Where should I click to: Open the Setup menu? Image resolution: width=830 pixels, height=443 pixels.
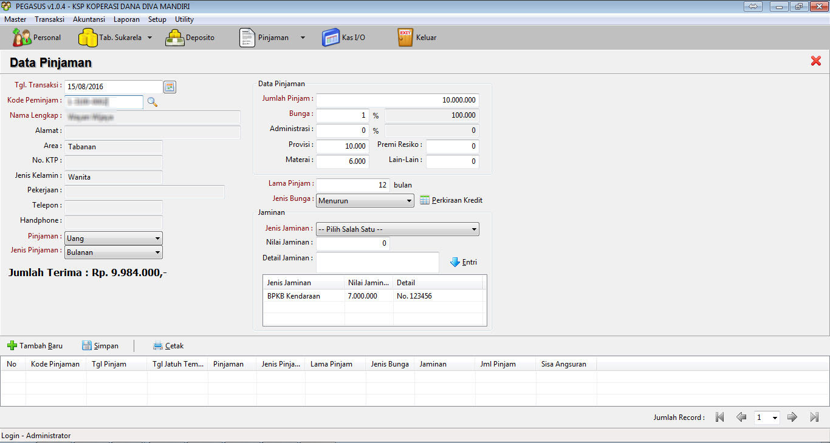(x=157, y=19)
